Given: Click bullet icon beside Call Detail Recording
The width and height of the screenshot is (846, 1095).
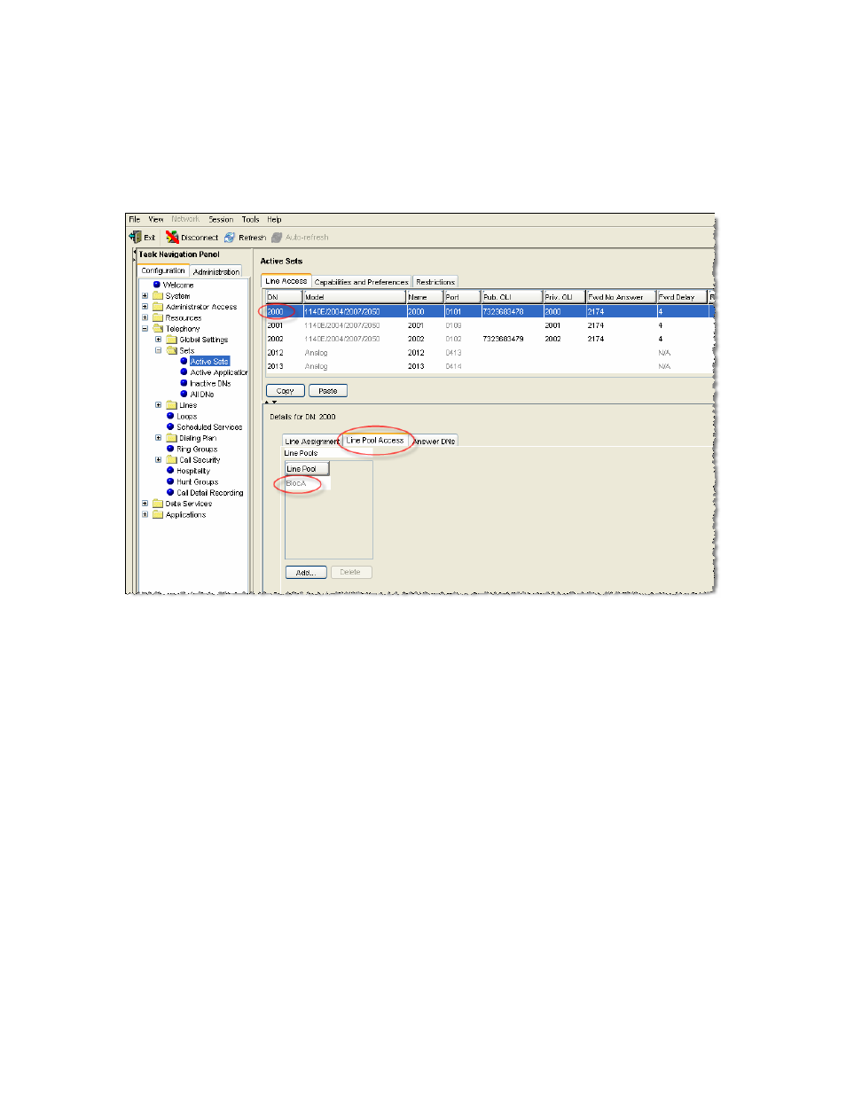Looking at the screenshot, I should point(170,492).
